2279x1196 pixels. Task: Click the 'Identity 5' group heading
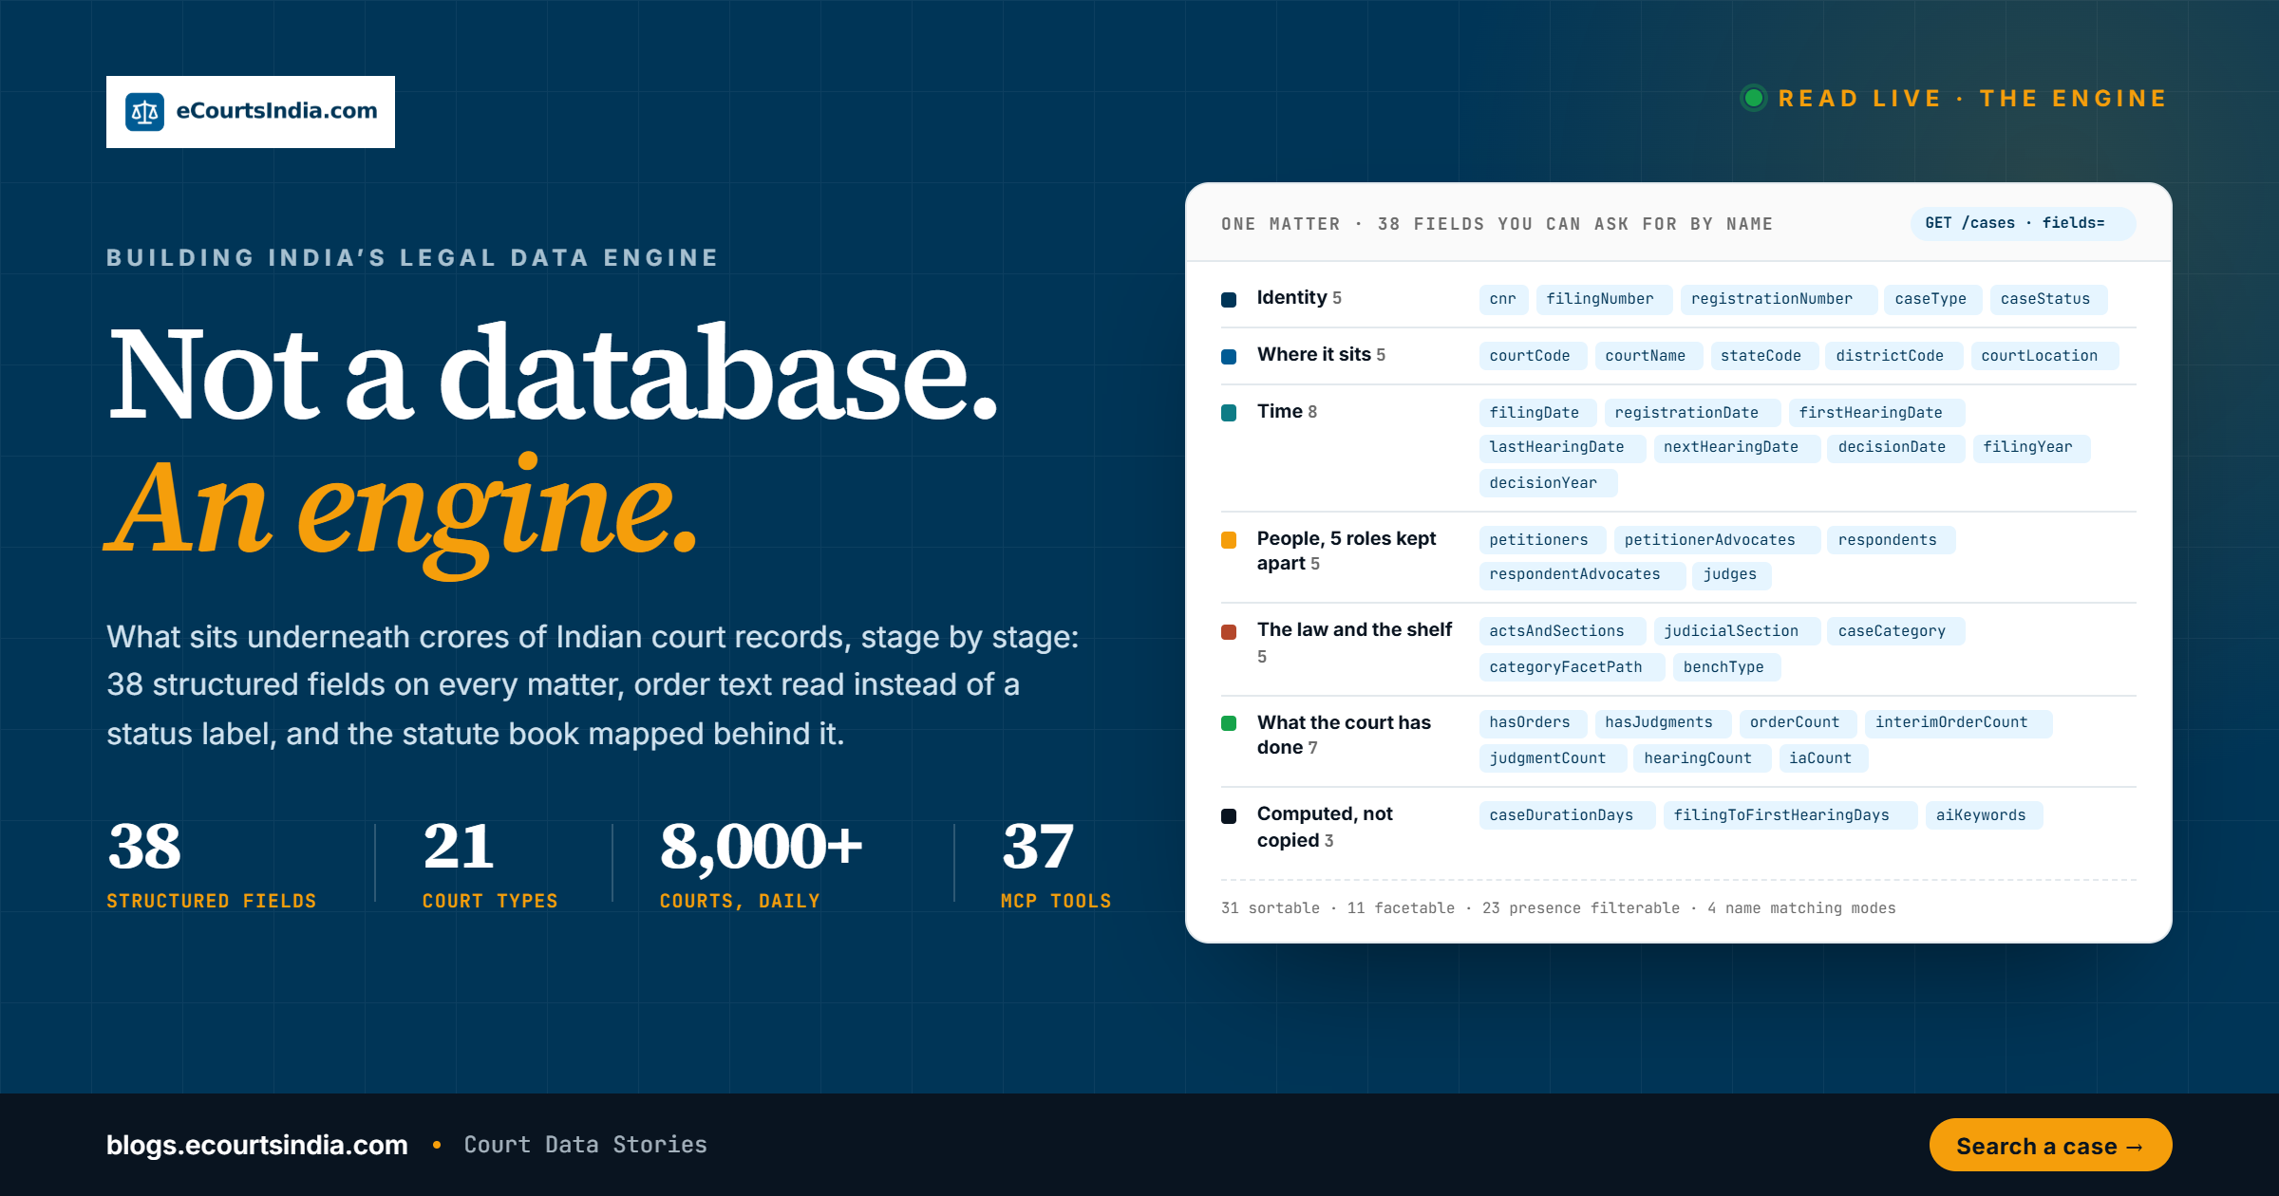[1299, 298]
